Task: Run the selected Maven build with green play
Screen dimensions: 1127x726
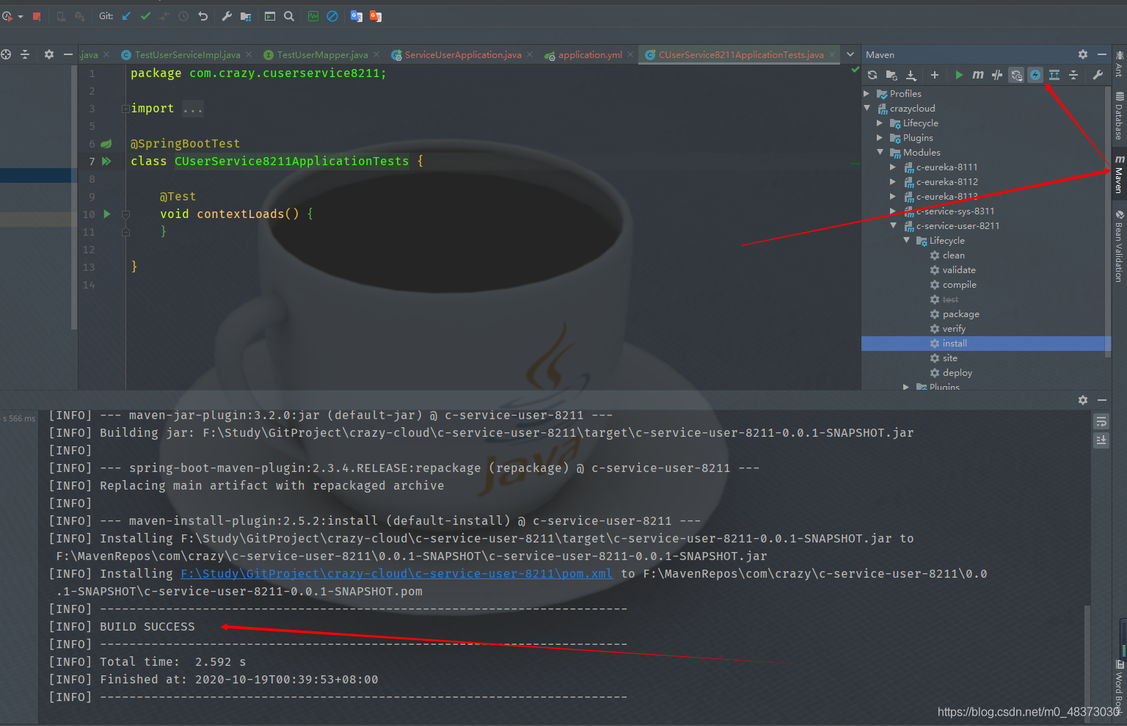Action: pyautogui.click(x=959, y=75)
